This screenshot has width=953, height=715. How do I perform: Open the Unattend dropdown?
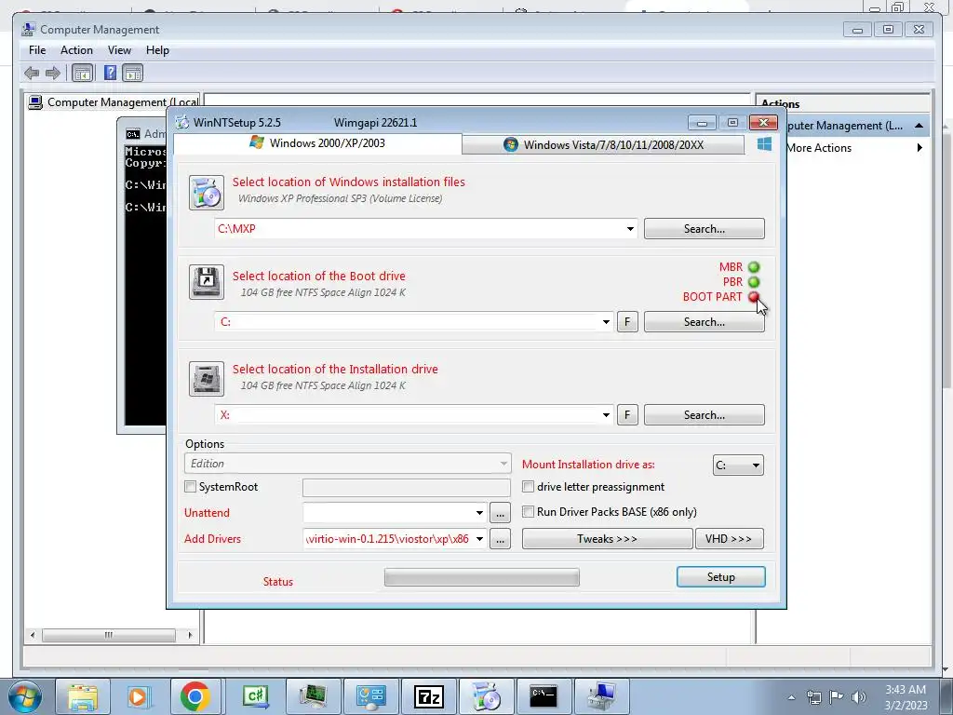479,513
